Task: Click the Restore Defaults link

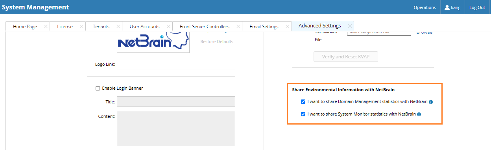Action: click(217, 42)
